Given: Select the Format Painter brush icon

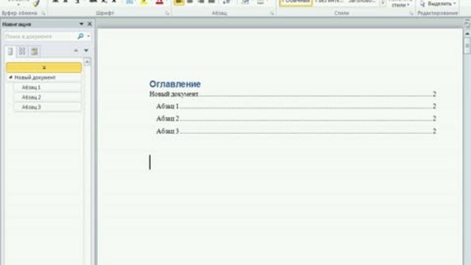Looking at the screenshot, I should [36, 4].
